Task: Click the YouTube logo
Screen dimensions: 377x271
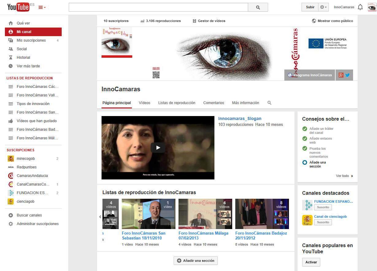Action: pyautogui.click(x=18, y=7)
